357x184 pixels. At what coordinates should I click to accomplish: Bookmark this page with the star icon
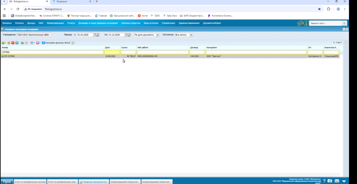(319, 9)
